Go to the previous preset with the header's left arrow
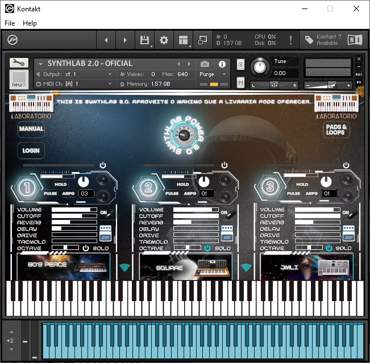This screenshot has height=363, width=370. tap(106, 40)
